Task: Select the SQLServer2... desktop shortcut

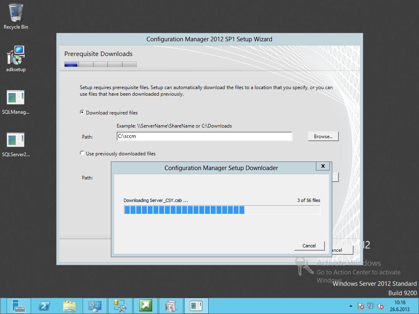Action: coord(16,144)
